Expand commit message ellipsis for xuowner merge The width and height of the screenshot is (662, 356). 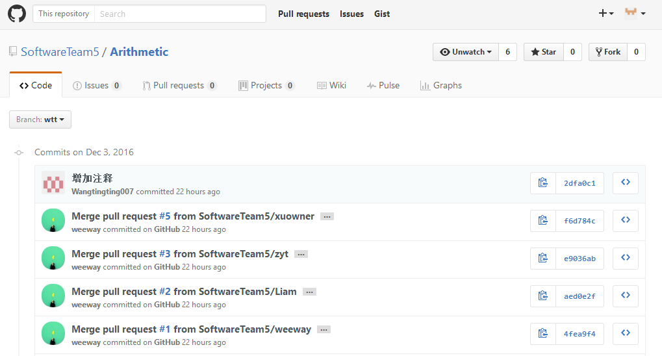pos(327,216)
